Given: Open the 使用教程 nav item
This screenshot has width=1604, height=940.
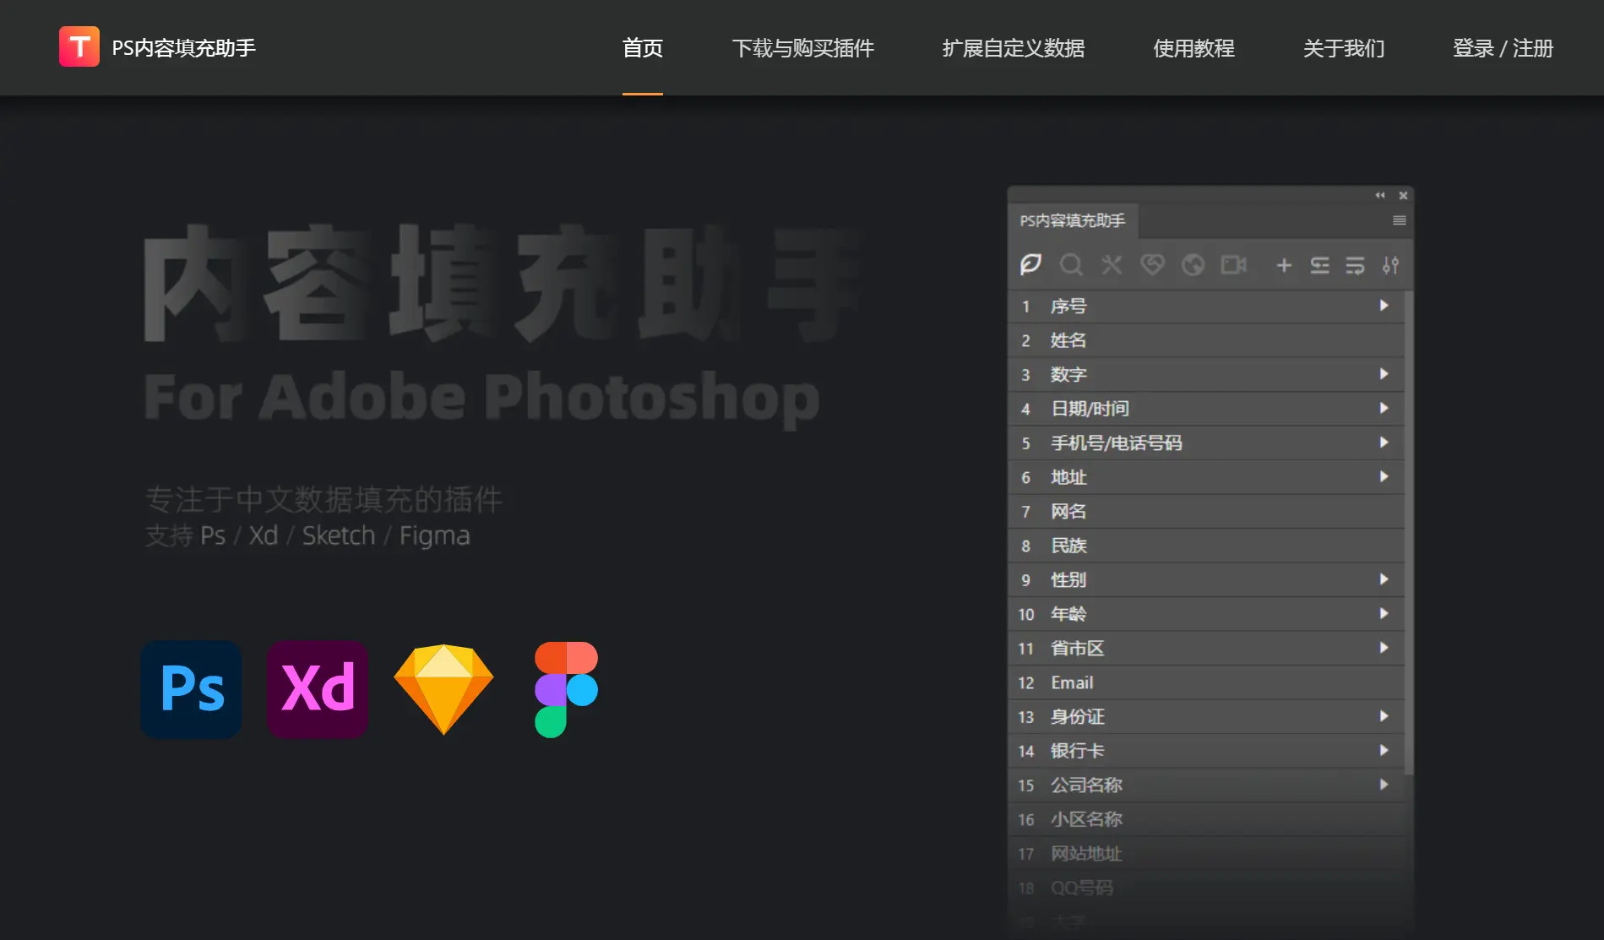Looking at the screenshot, I should (x=1193, y=48).
